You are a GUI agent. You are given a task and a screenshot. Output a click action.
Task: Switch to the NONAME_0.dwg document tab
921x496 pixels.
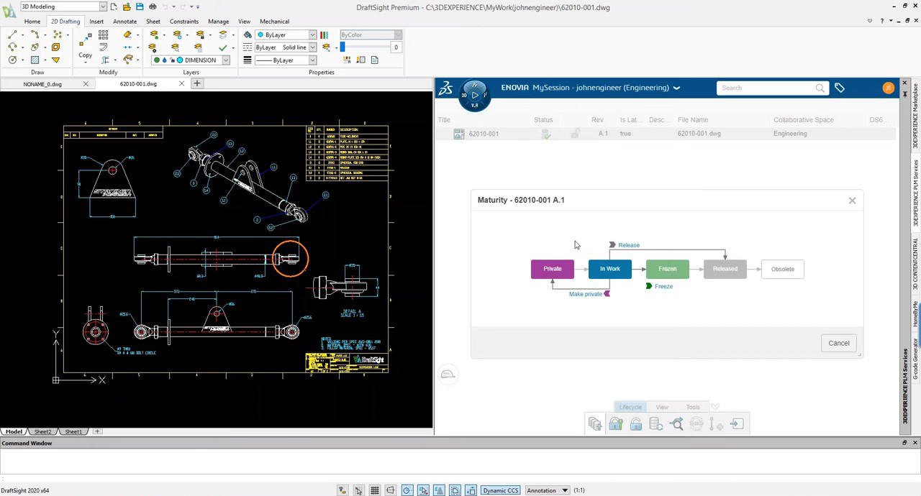[42, 84]
